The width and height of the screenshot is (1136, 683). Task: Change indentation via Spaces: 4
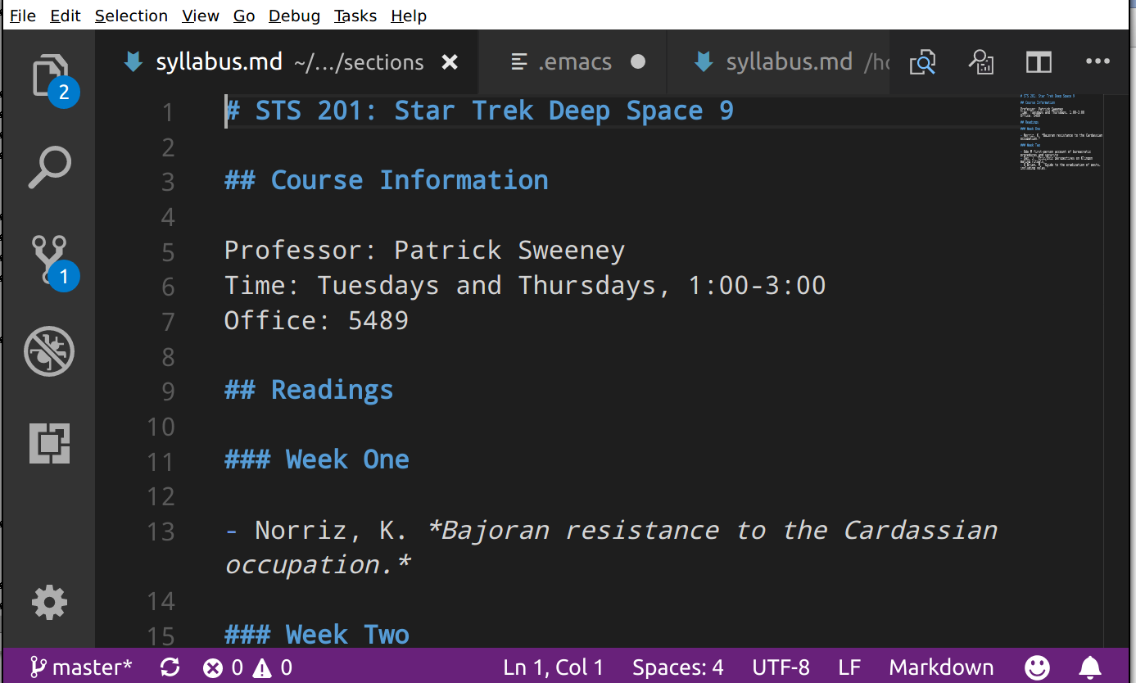point(678,667)
